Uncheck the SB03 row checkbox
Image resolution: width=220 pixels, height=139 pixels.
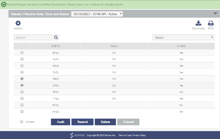click(22, 79)
